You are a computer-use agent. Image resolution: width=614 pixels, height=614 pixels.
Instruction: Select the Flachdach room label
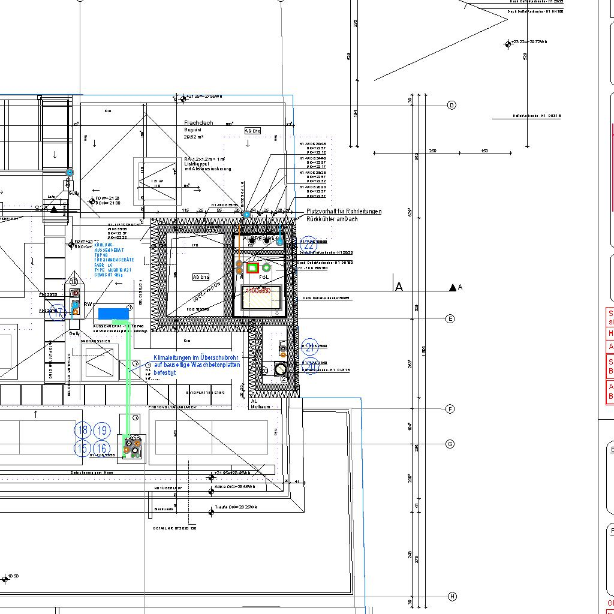pos(198,123)
